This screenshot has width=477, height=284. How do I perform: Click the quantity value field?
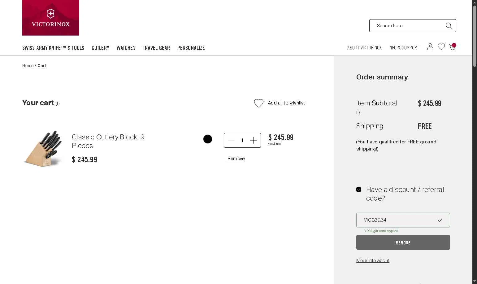242,140
